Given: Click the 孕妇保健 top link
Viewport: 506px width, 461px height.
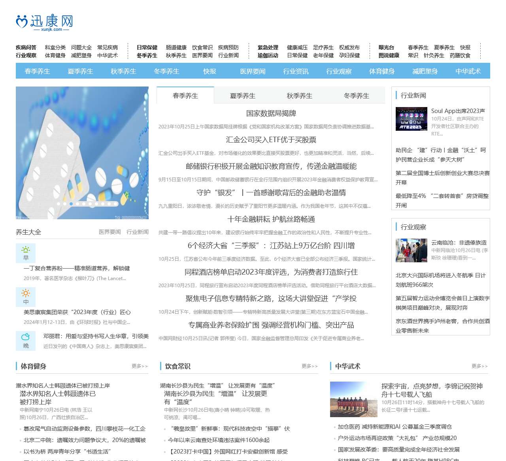Looking at the screenshot, I should (349, 55).
